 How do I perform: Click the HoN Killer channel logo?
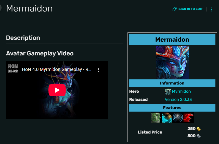(13, 68)
